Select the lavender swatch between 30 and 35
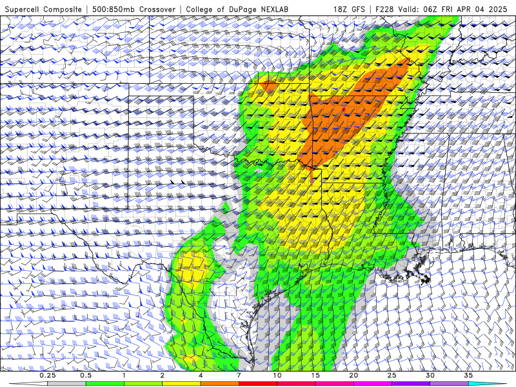Image resolution: width=516 pixels, height=387 pixels. point(449,384)
